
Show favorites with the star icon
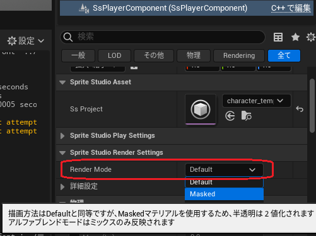click(295, 37)
